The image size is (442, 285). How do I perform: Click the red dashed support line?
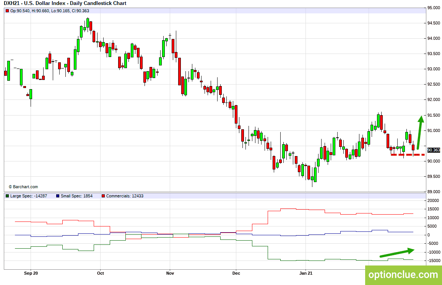point(407,155)
